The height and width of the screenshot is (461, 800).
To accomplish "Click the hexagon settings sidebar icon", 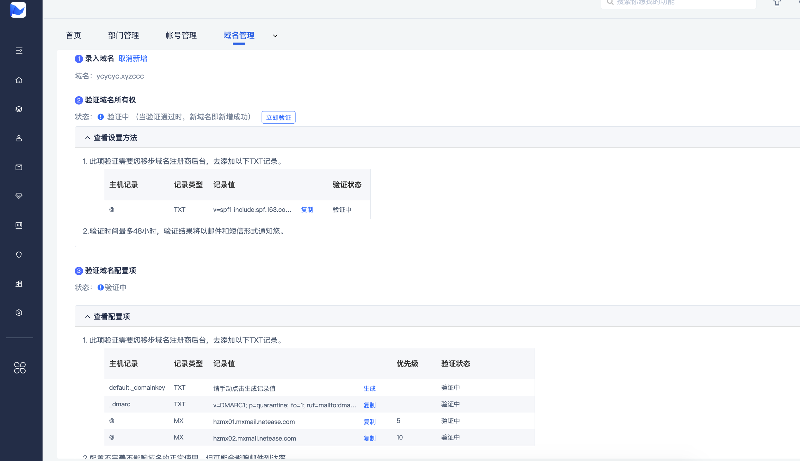I will [19, 313].
